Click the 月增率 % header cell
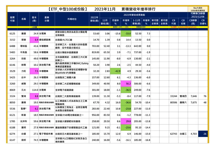Image resolution: width=215 pixels, height=152 pixels. tap(115, 22)
